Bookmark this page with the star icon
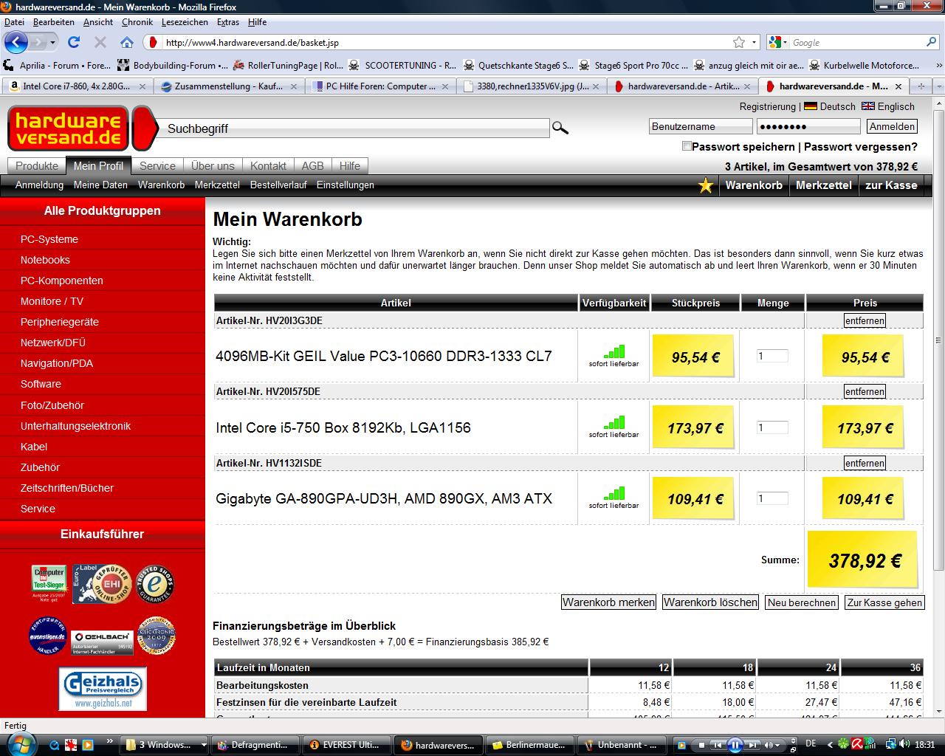Viewport: 945px width, 756px height. [739, 42]
